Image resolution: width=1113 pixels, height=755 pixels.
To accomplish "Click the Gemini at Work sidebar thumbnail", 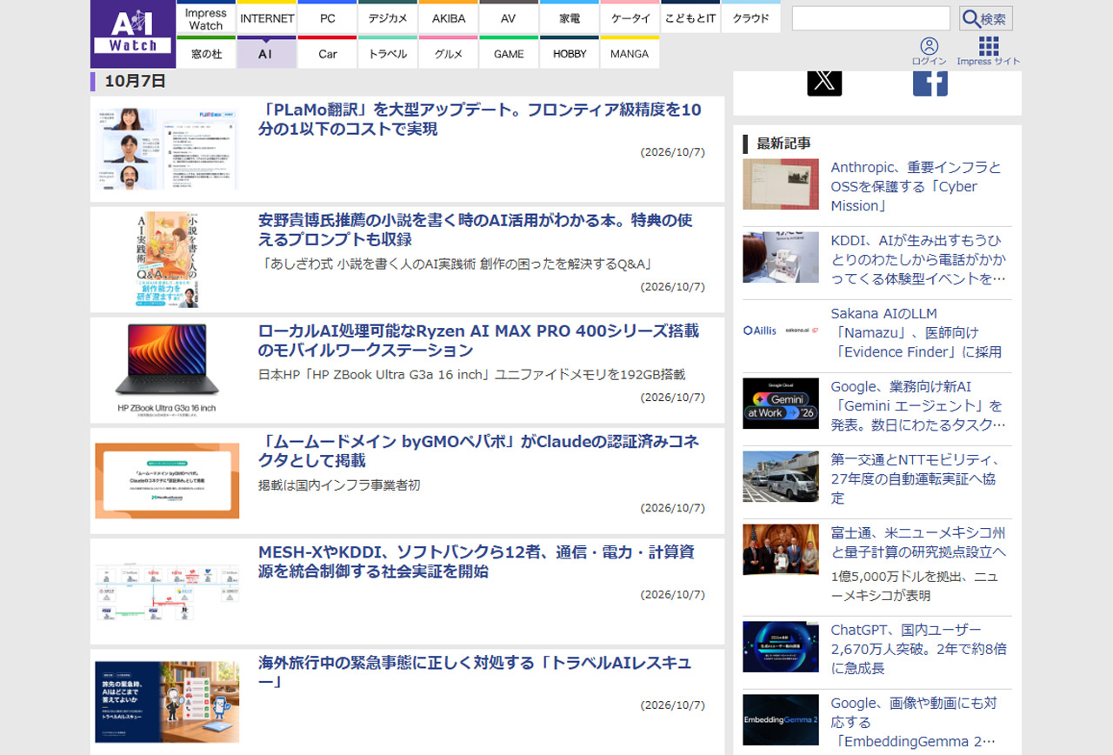I will coord(781,403).
